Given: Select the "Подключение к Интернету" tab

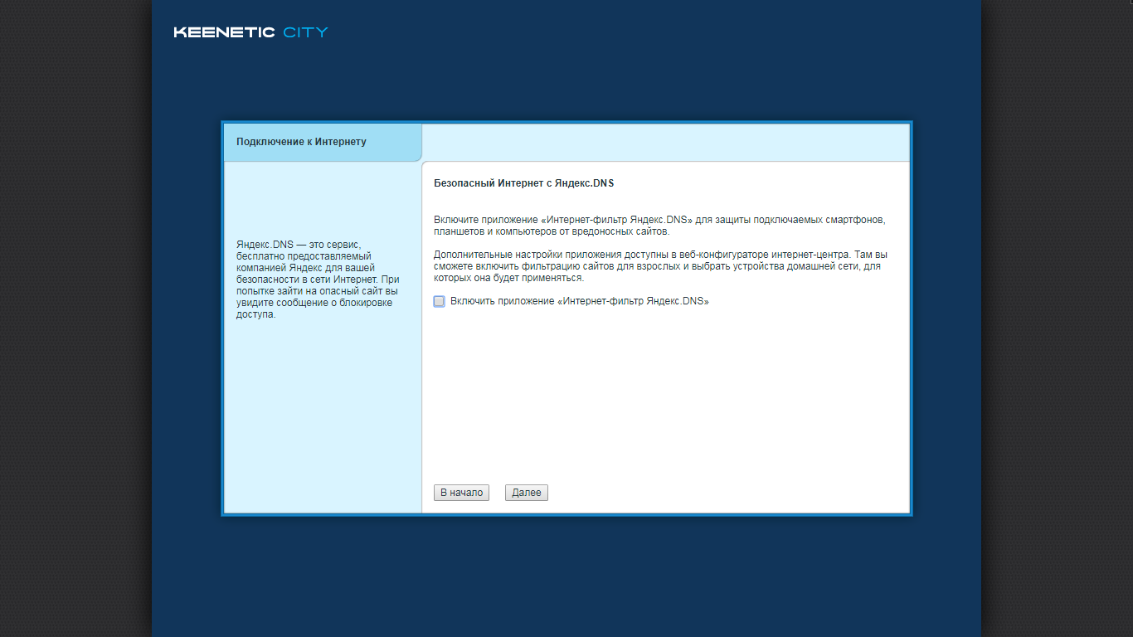Looking at the screenshot, I should [323, 142].
